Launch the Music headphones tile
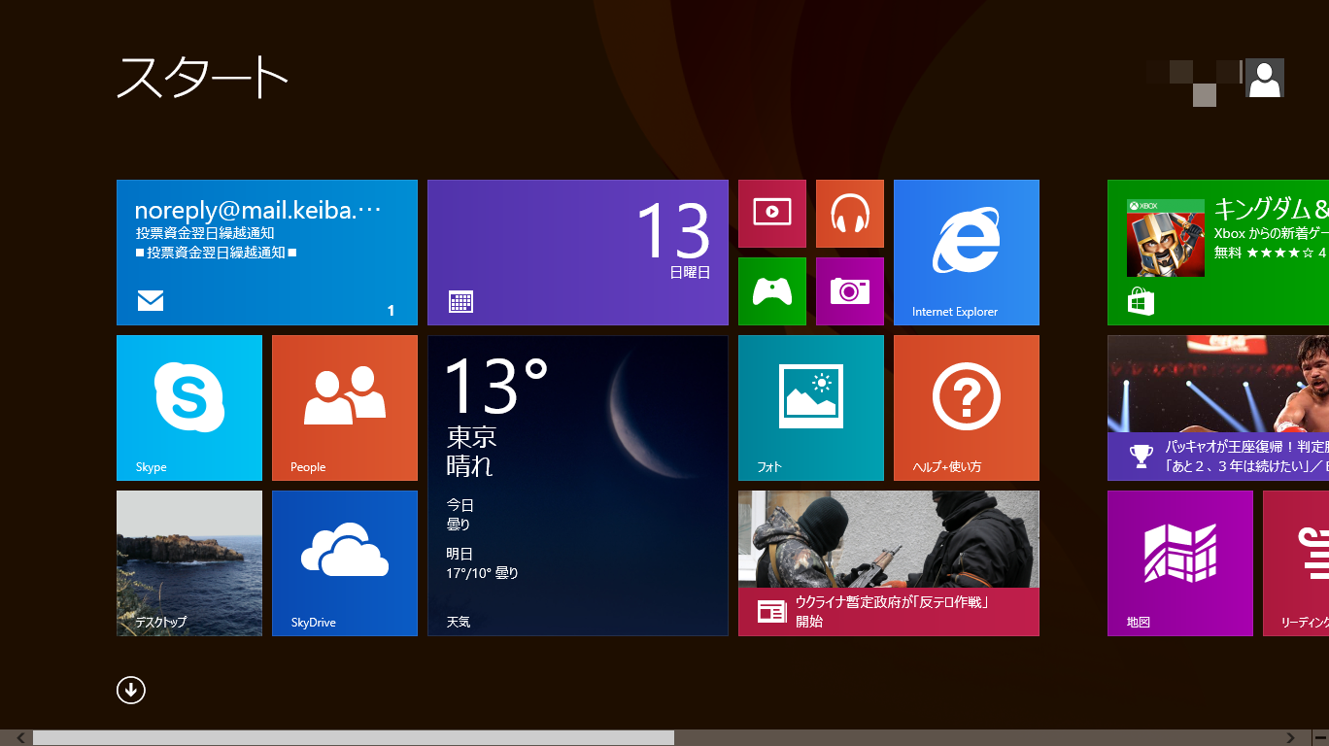Image resolution: width=1329 pixels, height=746 pixels. [850, 214]
